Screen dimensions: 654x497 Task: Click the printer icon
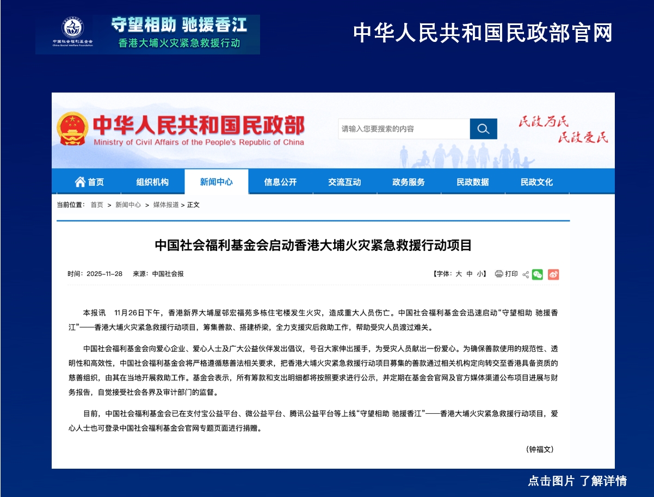tap(498, 274)
